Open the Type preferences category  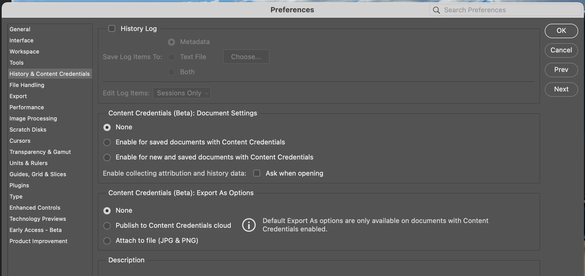point(50,197)
